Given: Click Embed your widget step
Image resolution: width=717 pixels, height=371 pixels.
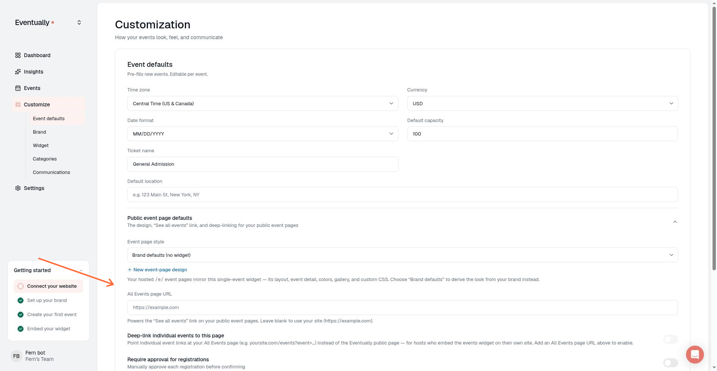Looking at the screenshot, I should click(x=49, y=329).
